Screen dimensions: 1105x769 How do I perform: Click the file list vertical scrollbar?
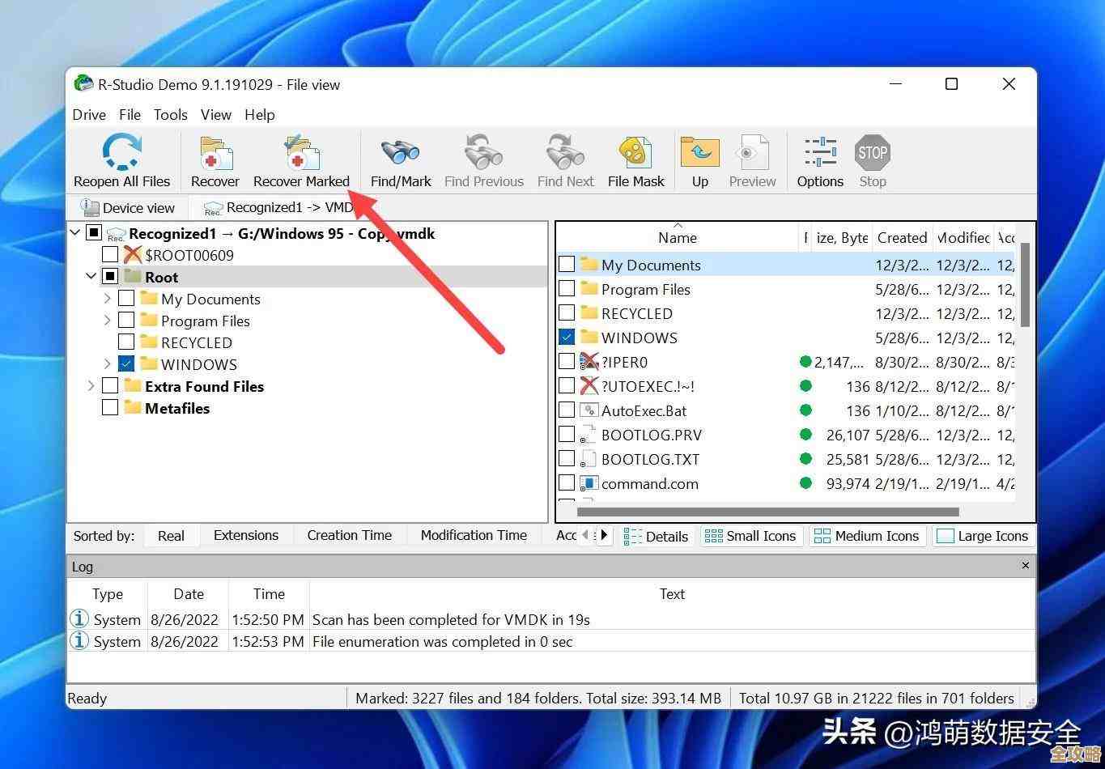[x=1024, y=283]
